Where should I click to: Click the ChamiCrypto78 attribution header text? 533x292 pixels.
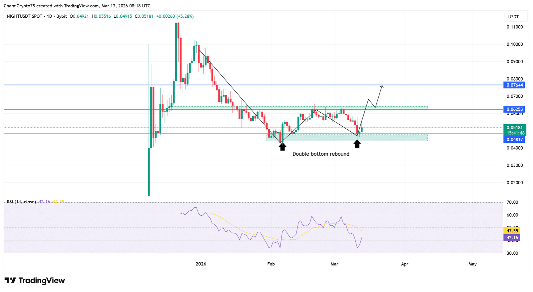pos(77,6)
